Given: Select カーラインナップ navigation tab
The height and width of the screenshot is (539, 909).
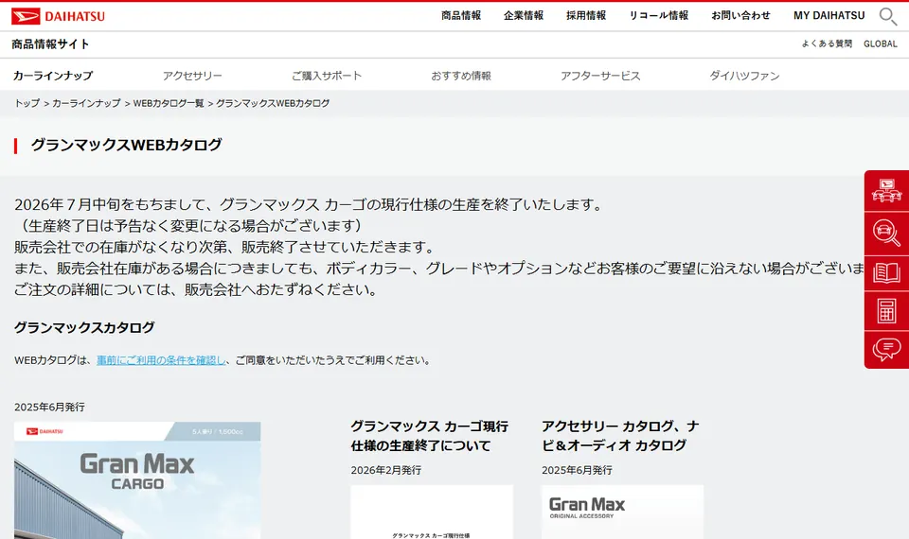Looking at the screenshot, I should pos(53,76).
